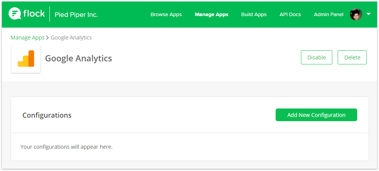Click the breadcrumb chevron separator

47,38
